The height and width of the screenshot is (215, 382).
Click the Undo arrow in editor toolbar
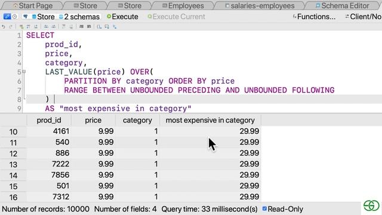click(x=4, y=26)
